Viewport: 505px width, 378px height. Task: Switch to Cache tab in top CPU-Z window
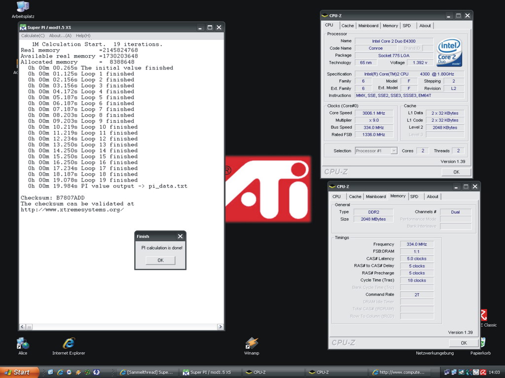[x=348, y=26]
